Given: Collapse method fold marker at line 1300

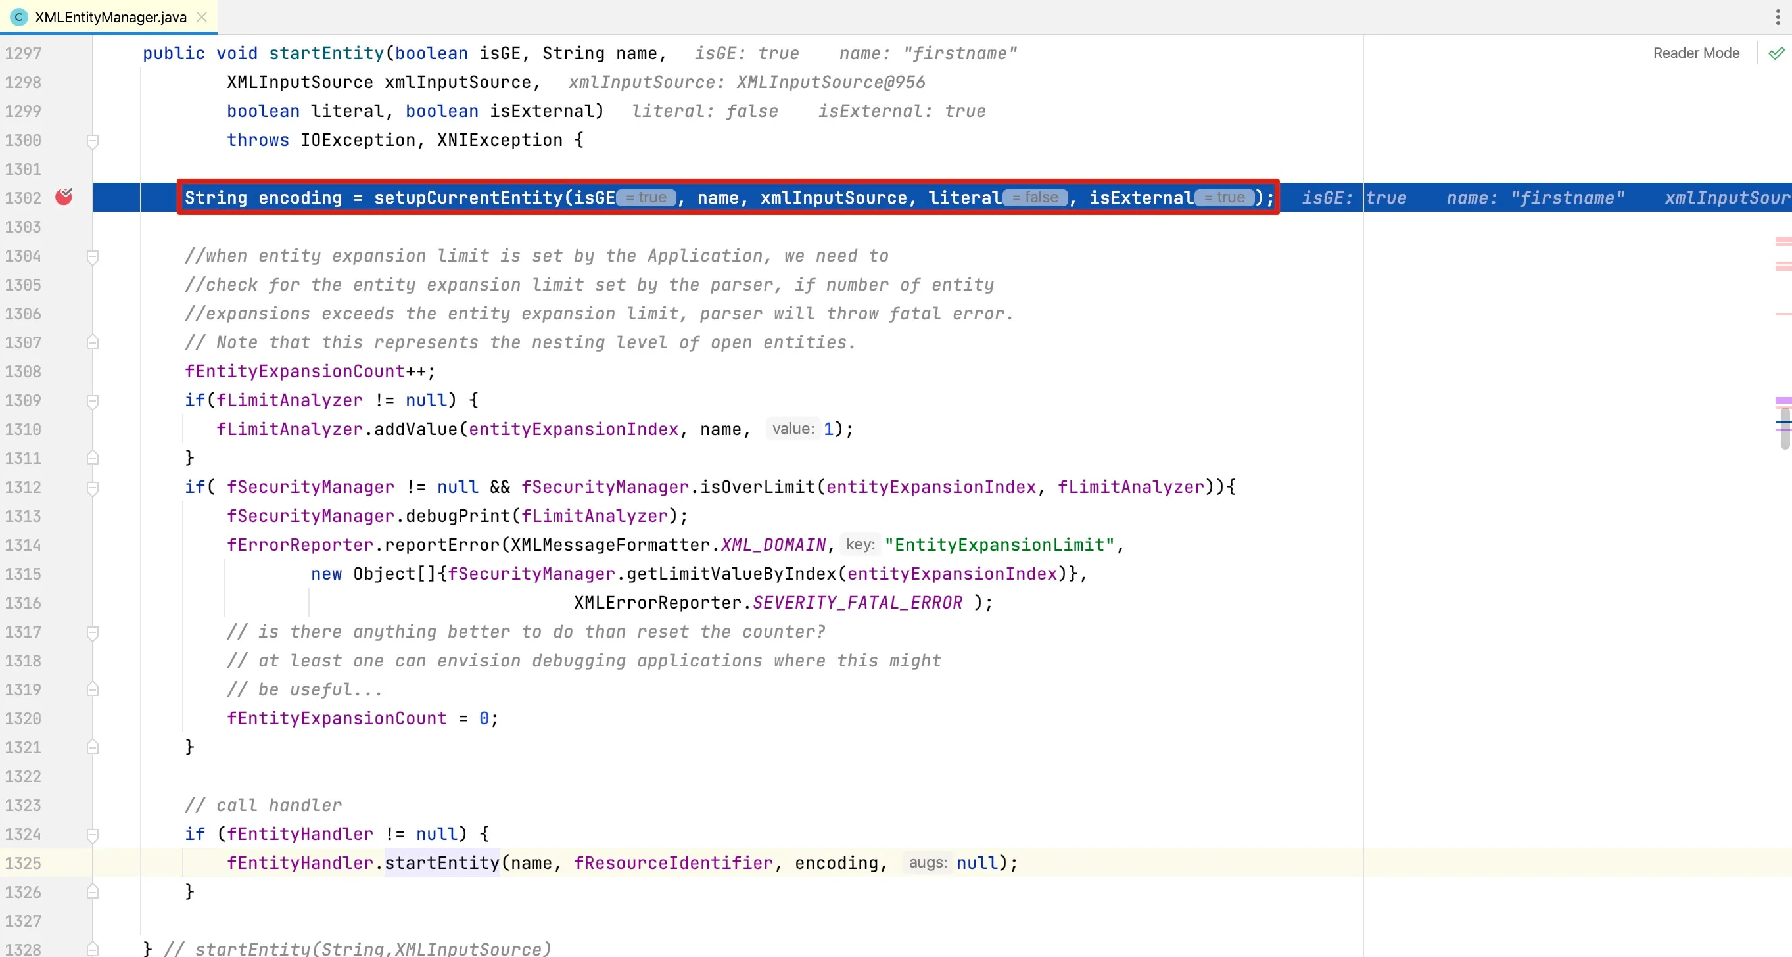Looking at the screenshot, I should click(93, 141).
